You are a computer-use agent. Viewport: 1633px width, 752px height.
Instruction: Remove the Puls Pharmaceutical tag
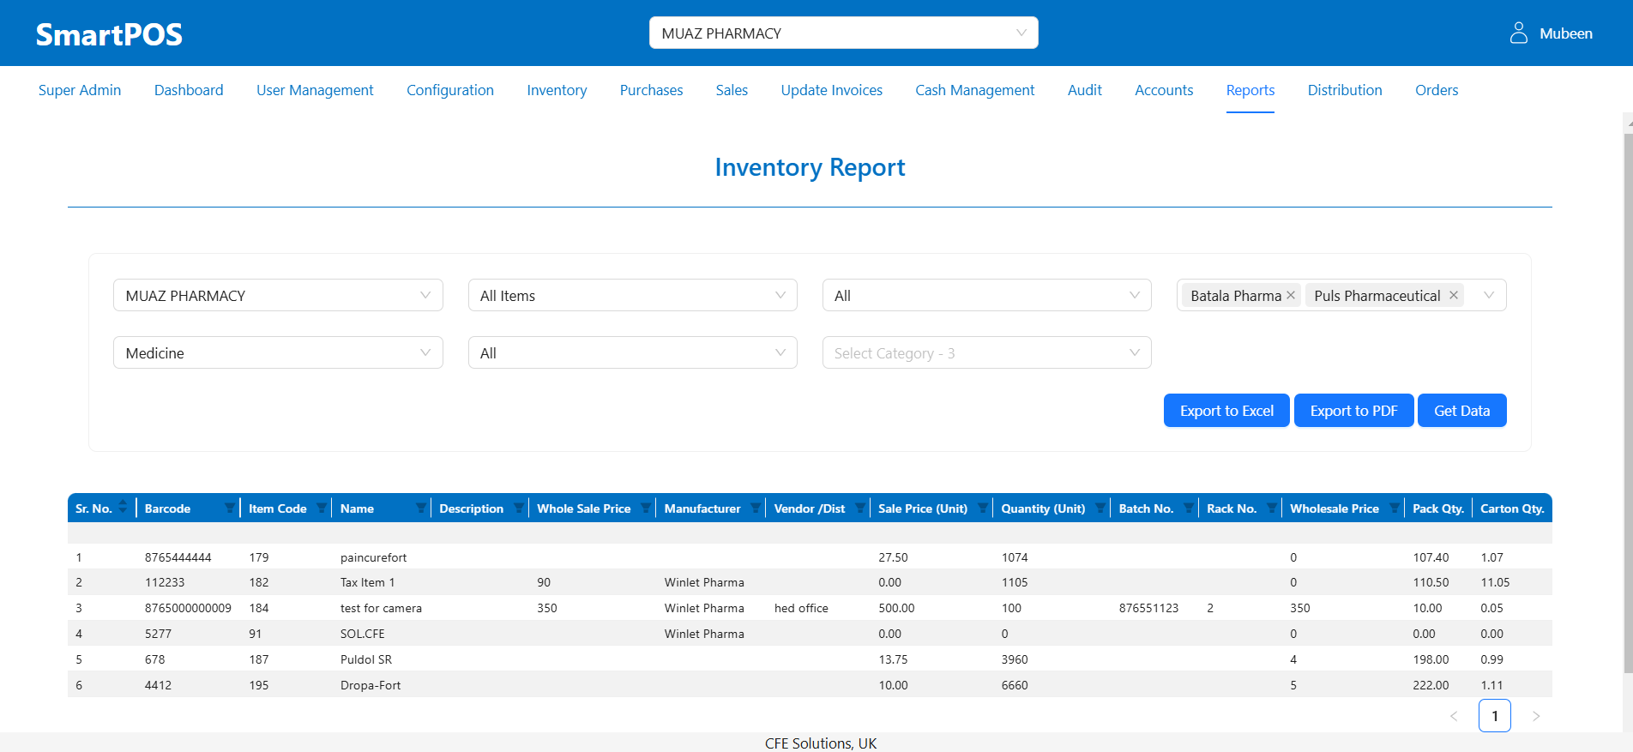(1454, 295)
